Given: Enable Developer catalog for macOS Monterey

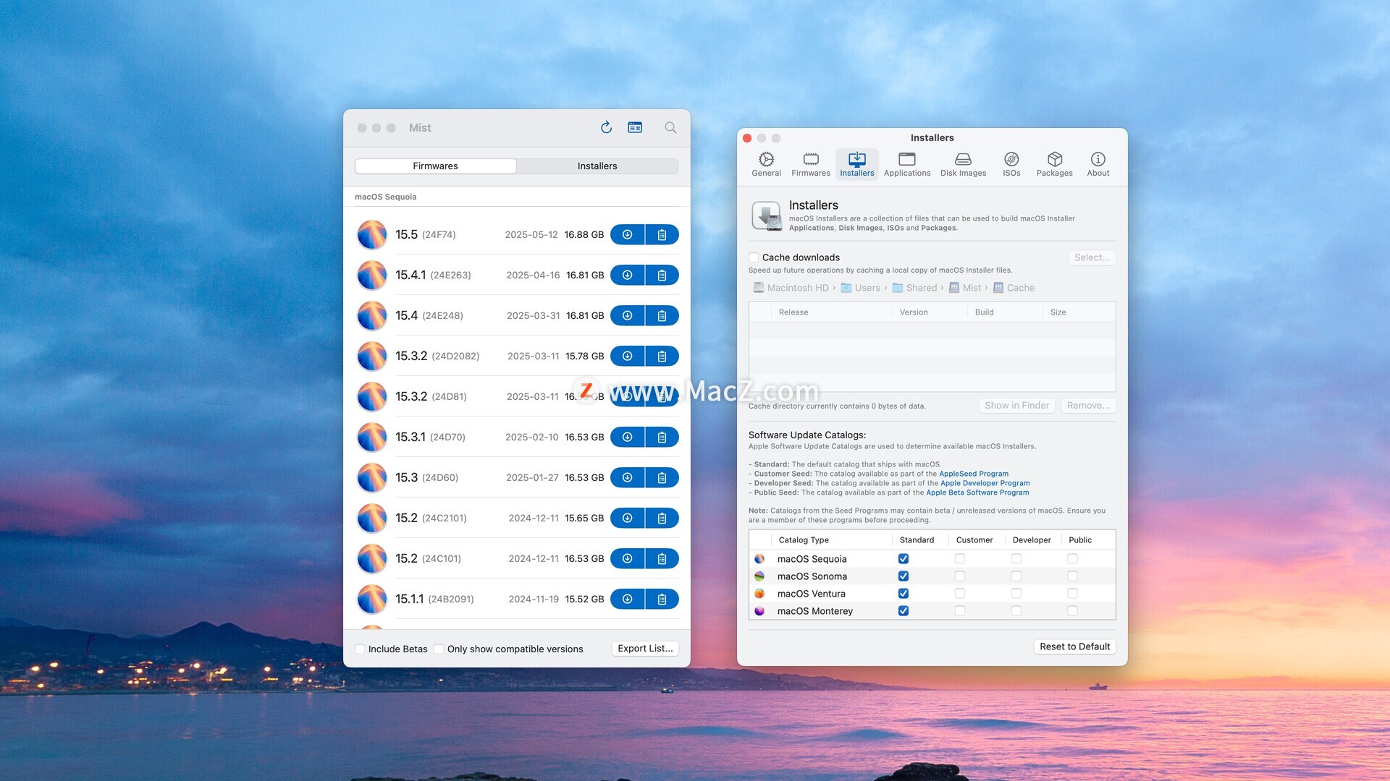Looking at the screenshot, I should (x=1016, y=610).
